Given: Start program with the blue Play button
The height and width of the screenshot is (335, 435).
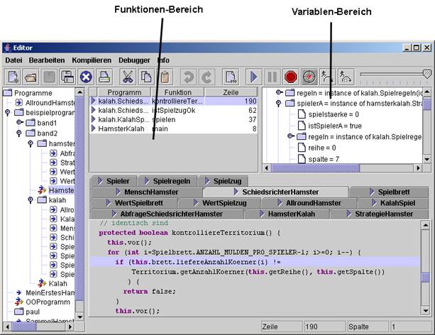Looking at the screenshot, I should (x=254, y=77).
